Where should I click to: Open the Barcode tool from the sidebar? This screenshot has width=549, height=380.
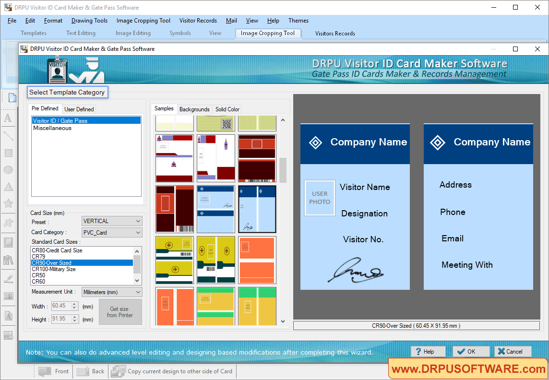[8, 297]
